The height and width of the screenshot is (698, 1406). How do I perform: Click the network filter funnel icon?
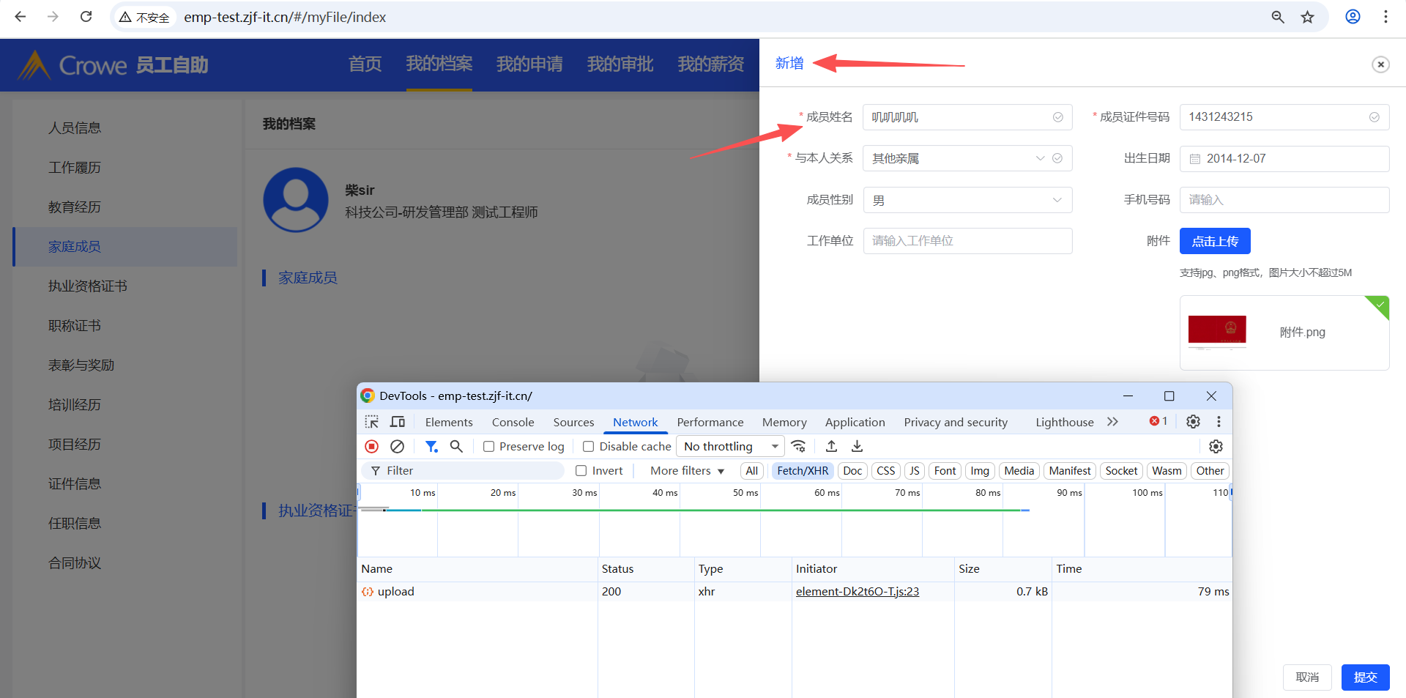coord(431,446)
